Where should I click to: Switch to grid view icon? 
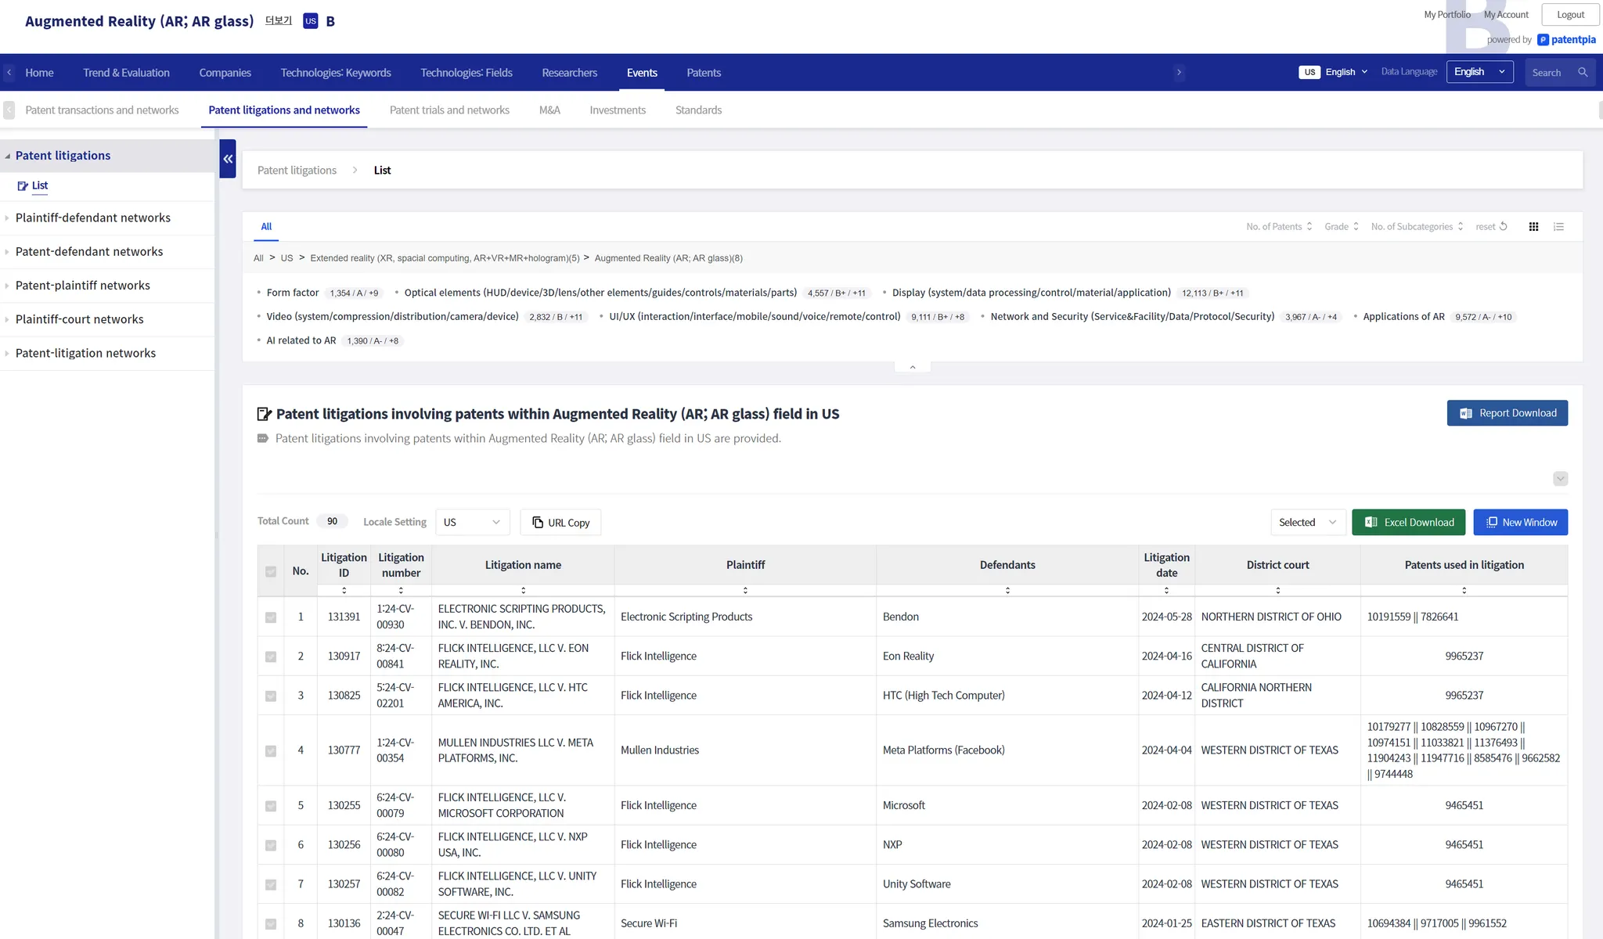point(1533,227)
